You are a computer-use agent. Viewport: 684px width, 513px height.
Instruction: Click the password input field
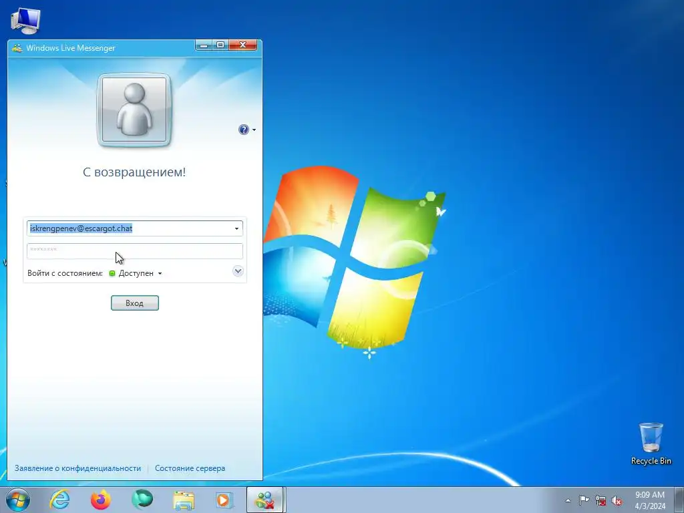point(134,251)
